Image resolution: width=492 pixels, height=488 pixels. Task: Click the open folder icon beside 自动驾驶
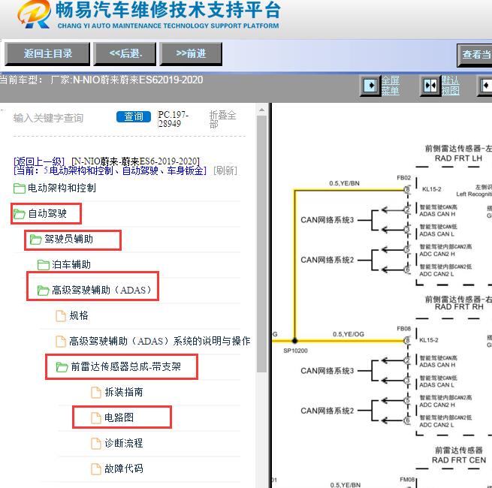point(20,214)
